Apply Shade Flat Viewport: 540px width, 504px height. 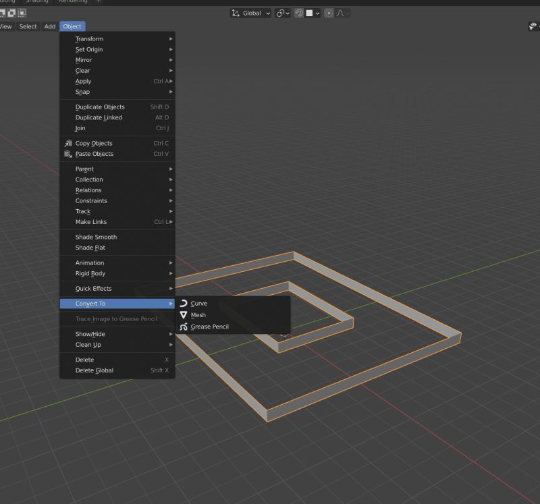pyautogui.click(x=117, y=248)
